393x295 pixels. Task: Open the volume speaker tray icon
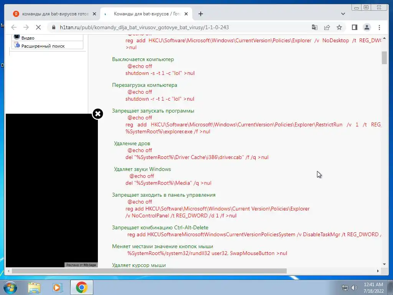coord(354,288)
